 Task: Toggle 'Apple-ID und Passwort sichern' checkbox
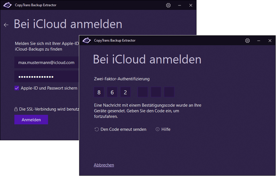[17, 88]
